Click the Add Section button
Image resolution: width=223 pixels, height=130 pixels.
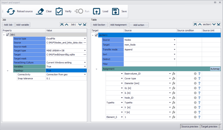(99, 25)
